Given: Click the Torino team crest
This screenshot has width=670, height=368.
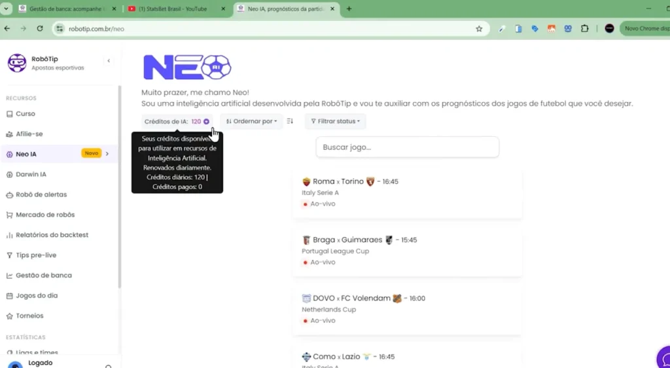Looking at the screenshot, I should click(370, 181).
